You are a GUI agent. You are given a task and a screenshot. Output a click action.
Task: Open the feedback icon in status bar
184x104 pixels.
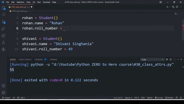coord(177,98)
